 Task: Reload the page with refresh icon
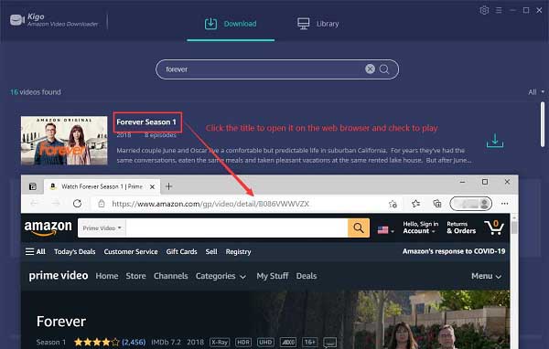[78, 203]
